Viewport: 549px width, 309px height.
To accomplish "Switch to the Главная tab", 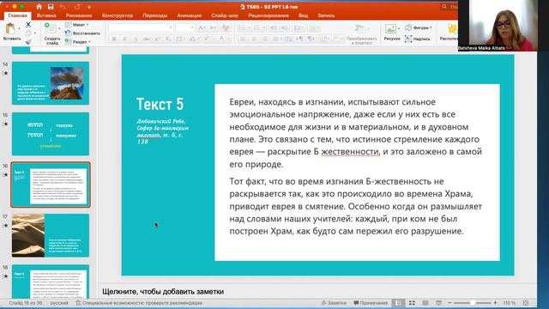I will pos(17,15).
